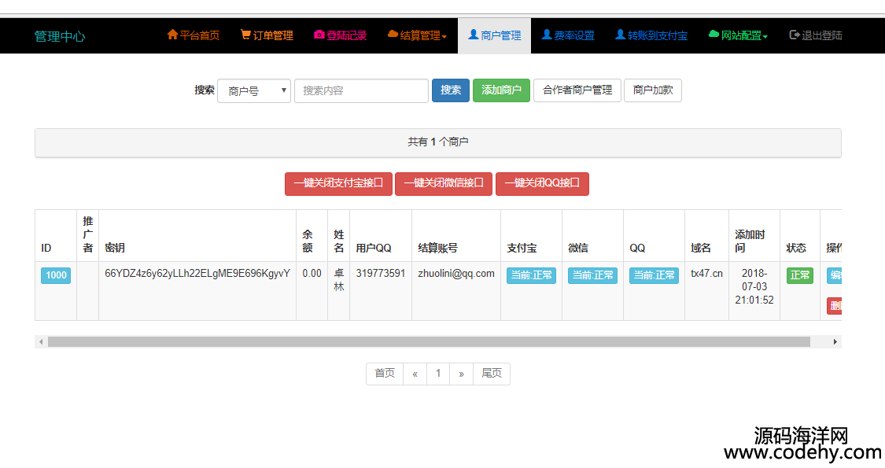Image resolution: width=885 pixels, height=468 pixels.
Task: Click the logout icon beside 退出登陆
Action: (x=795, y=35)
